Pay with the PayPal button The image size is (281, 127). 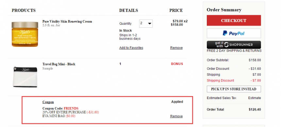point(234,33)
